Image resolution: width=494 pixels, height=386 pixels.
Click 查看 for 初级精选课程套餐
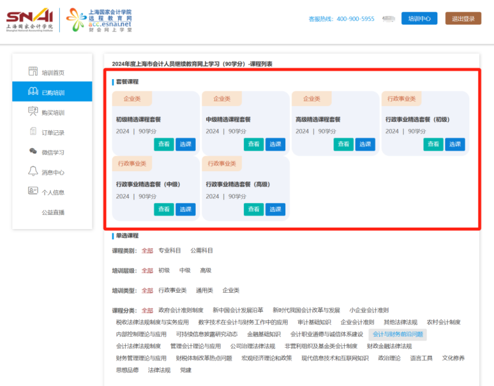pyautogui.click(x=164, y=144)
